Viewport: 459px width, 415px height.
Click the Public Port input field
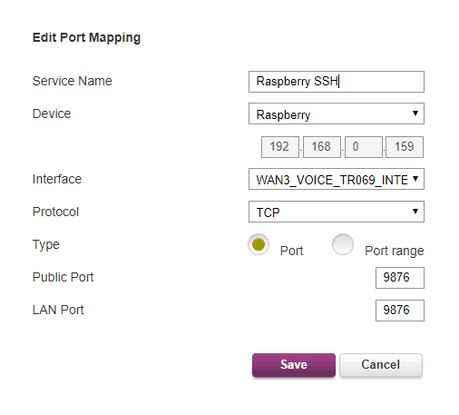pyautogui.click(x=400, y=278)
